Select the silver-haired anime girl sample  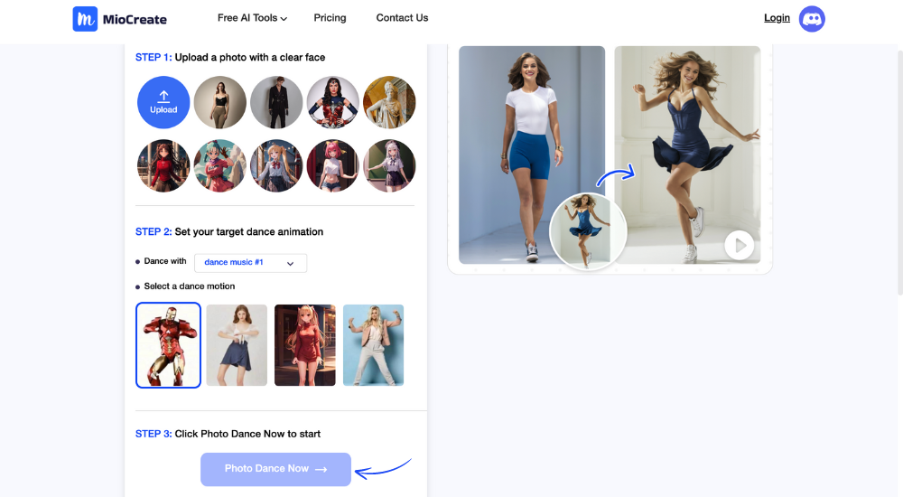tap(389, 166)
